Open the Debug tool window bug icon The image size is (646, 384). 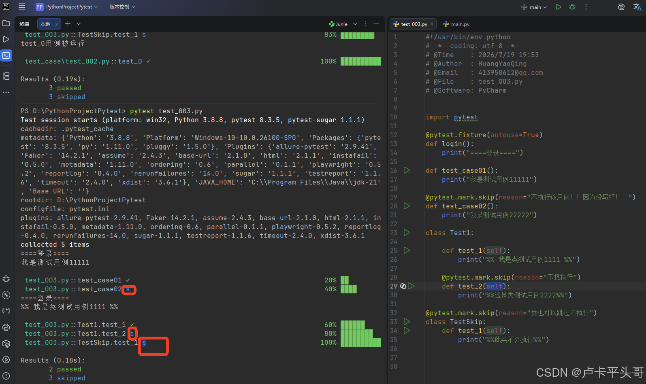[x=6, y=279]
